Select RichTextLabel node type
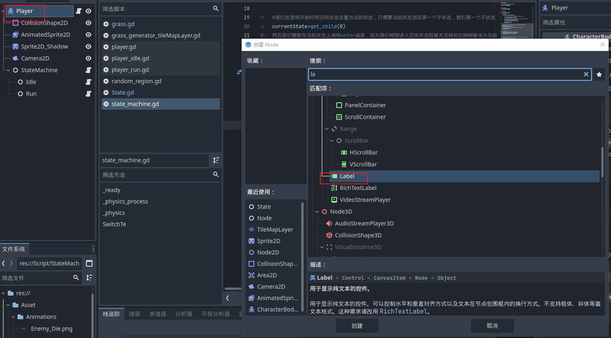611x338 pixels. (x=358, y=188)
